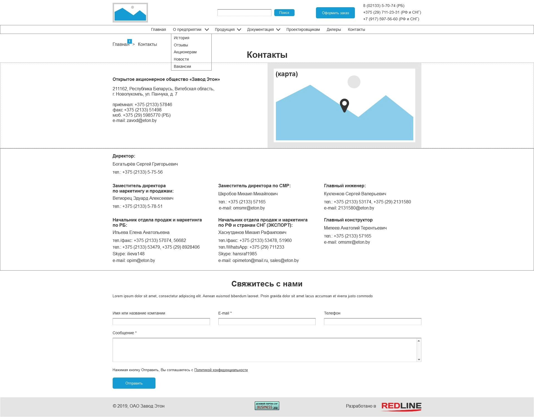Screen dimensions: 534x417
Task: Open the Политикой конфиденциальности link
Action: pos(221,370)
